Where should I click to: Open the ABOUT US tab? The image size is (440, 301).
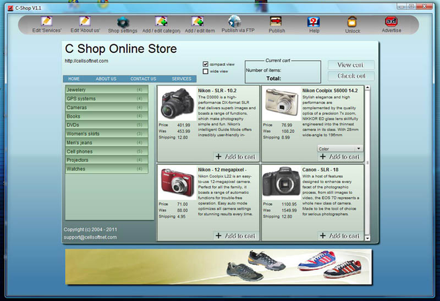click(x=106, y=79)
